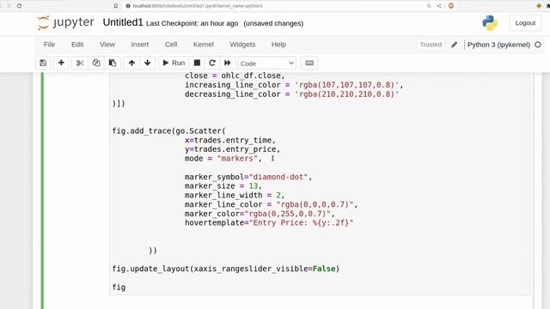
Task: Run the current cell
Action: pyautogui.click(x=174, y=63)
